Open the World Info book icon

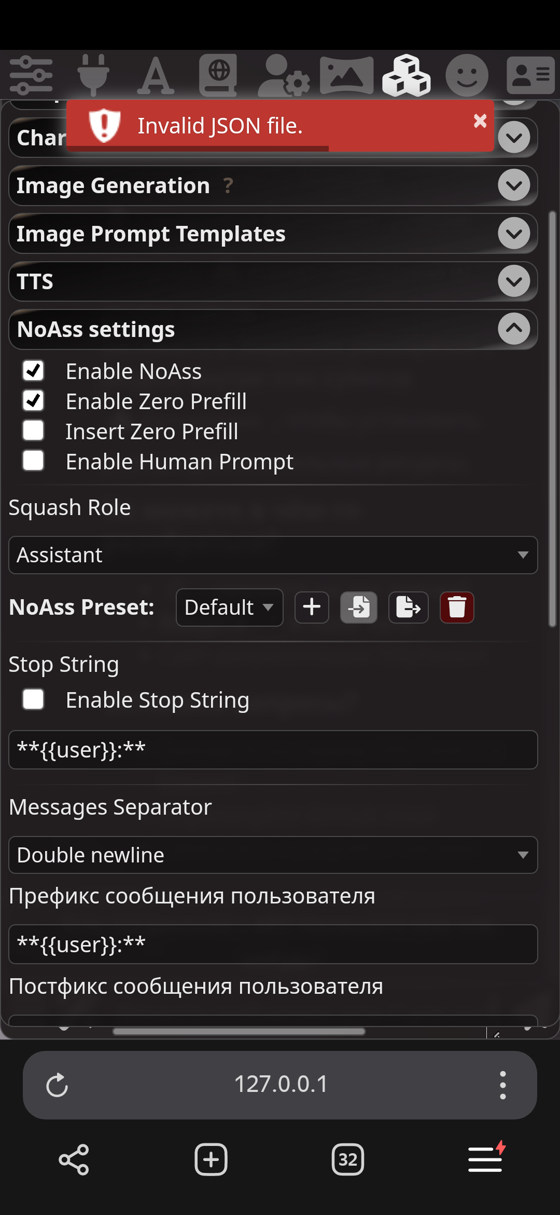218,75
